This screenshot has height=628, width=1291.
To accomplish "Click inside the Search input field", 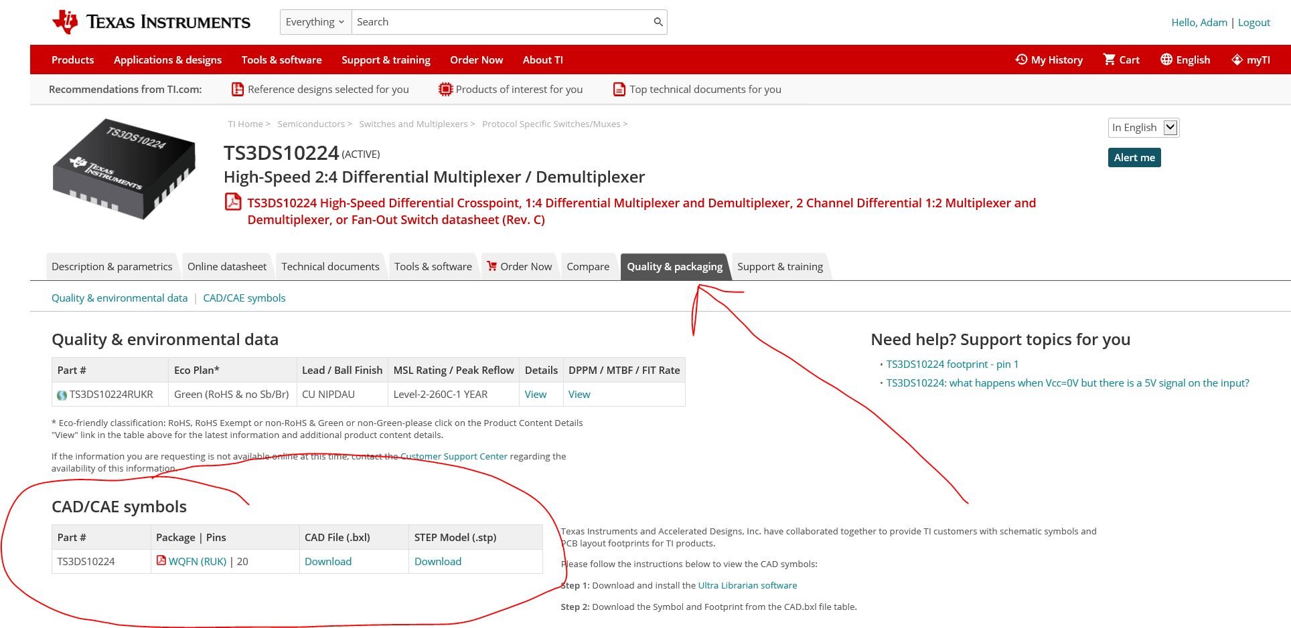I will tap(502, 22).
